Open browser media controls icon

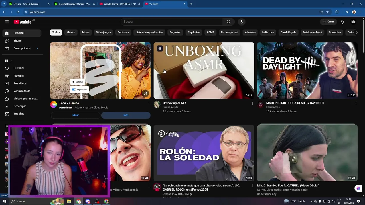(347, 12)
